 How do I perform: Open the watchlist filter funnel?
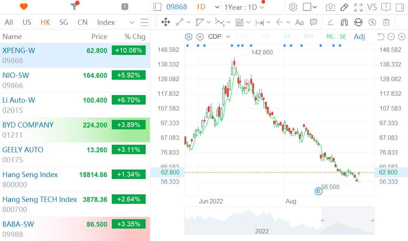point(74,6)
